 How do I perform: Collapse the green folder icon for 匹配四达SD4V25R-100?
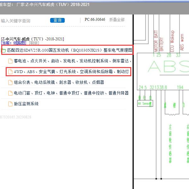pos(3,50)
